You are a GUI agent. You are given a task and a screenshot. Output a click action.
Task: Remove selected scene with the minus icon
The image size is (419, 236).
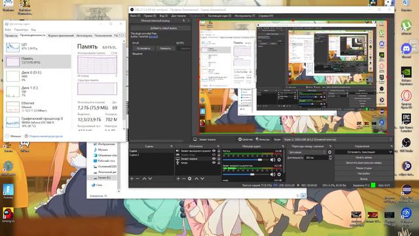pyautogui.click(x=137, y=178)
